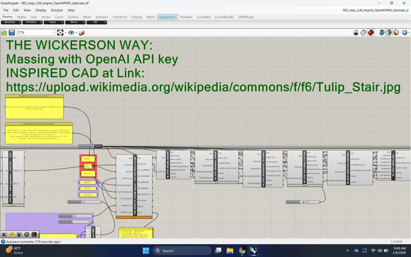Viewport: 411px width, 257px height.
Task: Click the orange profiler widget icon
Action: (12, 235)
